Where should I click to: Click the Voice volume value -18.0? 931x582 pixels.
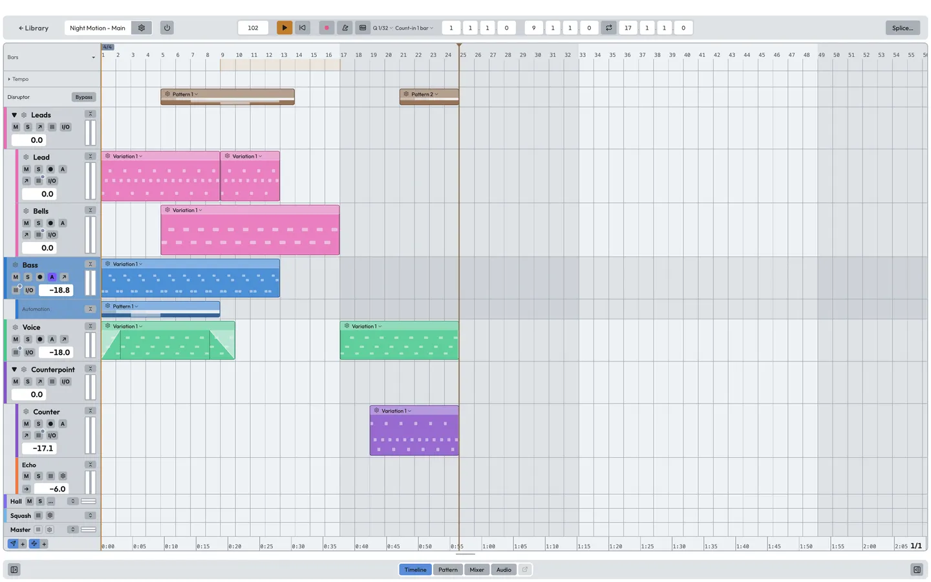(56, 352)
